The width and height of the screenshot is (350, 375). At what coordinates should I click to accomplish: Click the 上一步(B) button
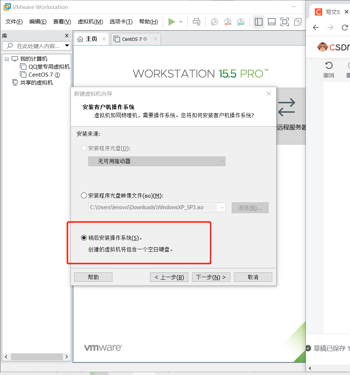coord(169,277)
